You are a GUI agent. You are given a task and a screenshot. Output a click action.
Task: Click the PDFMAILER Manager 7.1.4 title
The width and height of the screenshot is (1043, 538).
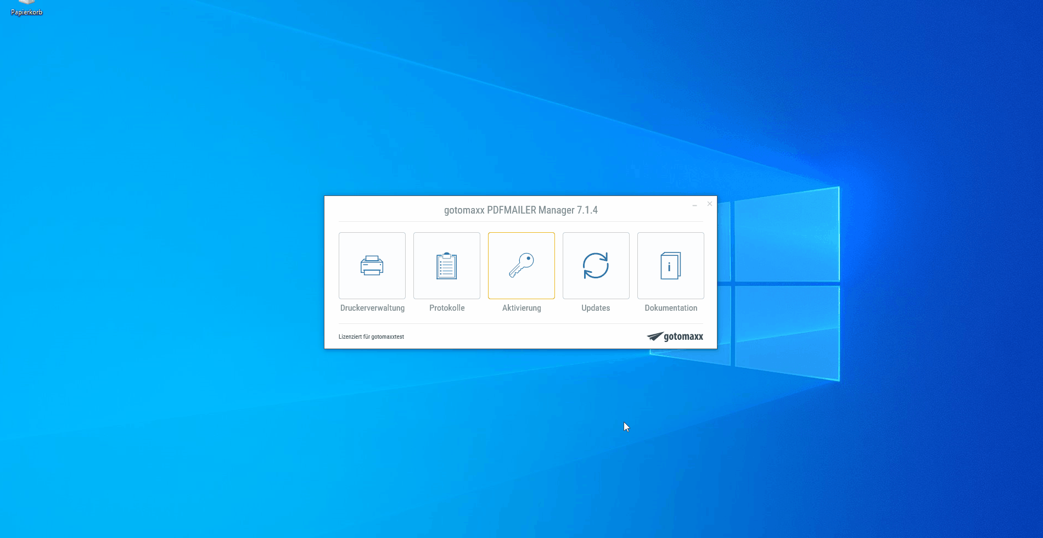click(520, 210)
